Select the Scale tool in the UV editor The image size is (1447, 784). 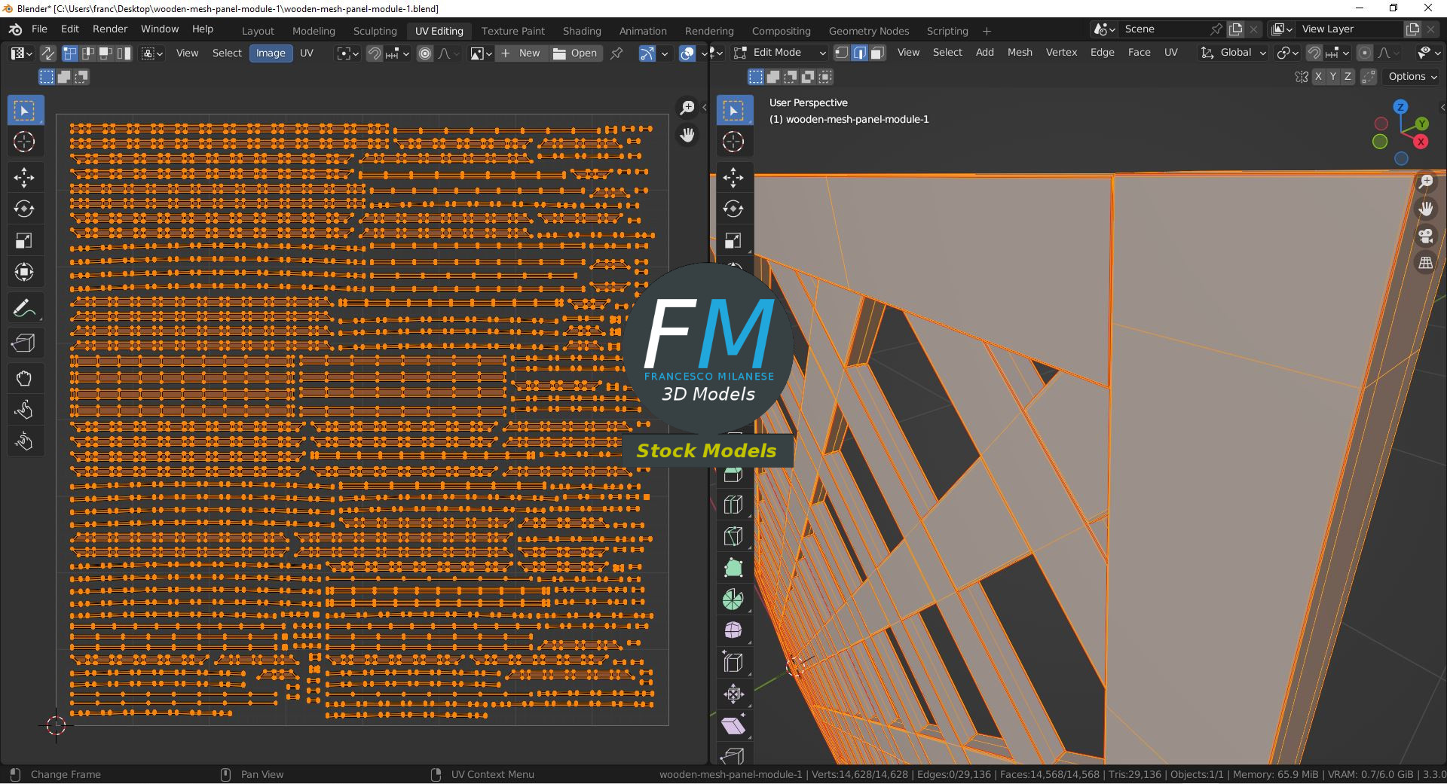(x=25, y=241)
